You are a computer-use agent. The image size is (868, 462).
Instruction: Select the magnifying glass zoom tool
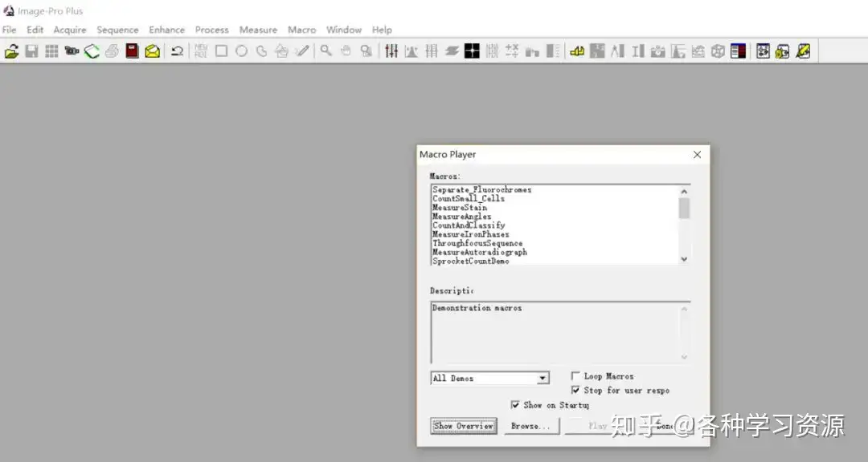click(x=326, y=51)
